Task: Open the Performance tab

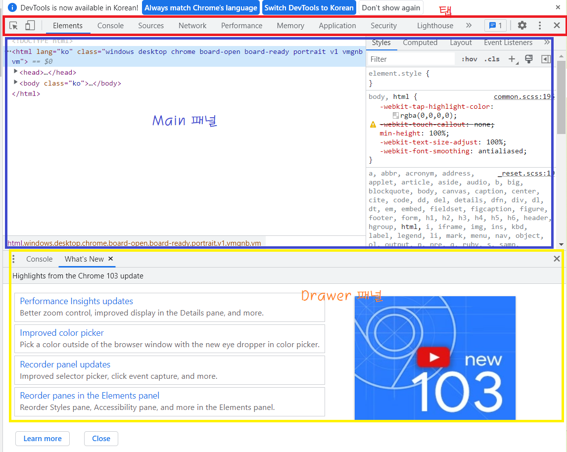Action: pyautogui.click(x=241, y=26)
